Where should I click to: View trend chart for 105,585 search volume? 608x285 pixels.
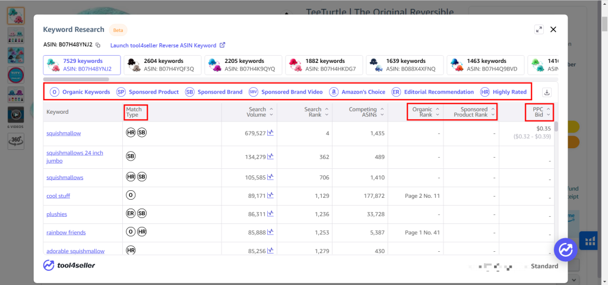[271, 177]
